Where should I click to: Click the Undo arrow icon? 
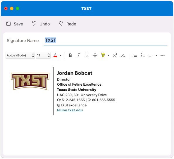[x=34, y=24]
